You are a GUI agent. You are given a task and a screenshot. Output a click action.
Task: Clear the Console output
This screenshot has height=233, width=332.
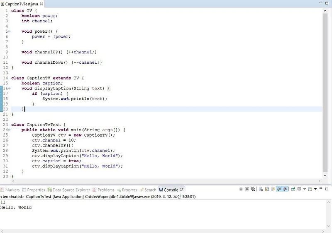pyautogui.click(x=261, y=189)
